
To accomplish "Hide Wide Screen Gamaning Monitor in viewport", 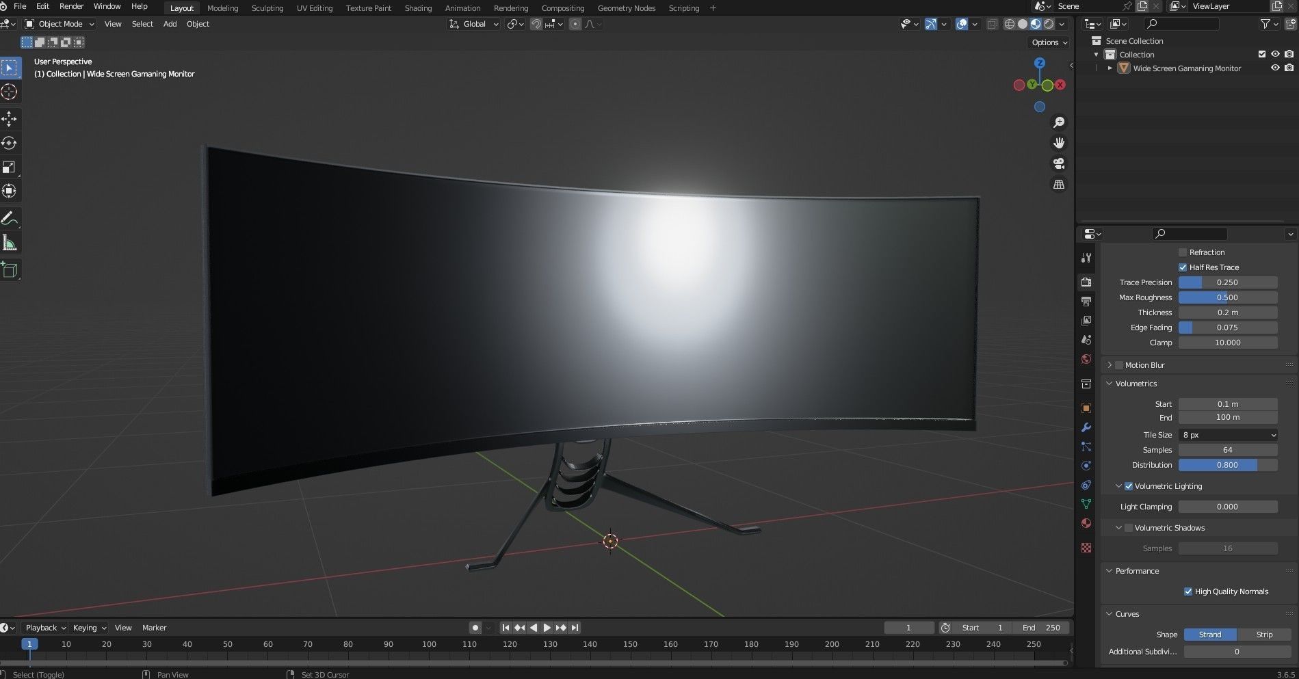I will click(1275, 68).
